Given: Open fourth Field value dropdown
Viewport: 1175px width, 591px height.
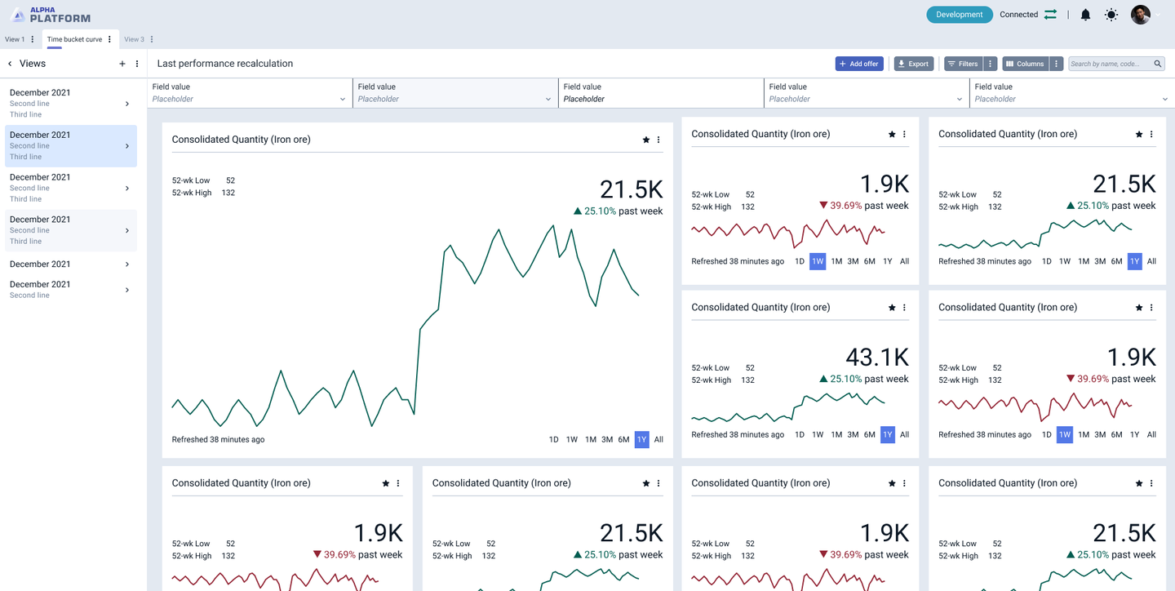Looking at the screenshot, I should 867,93.
